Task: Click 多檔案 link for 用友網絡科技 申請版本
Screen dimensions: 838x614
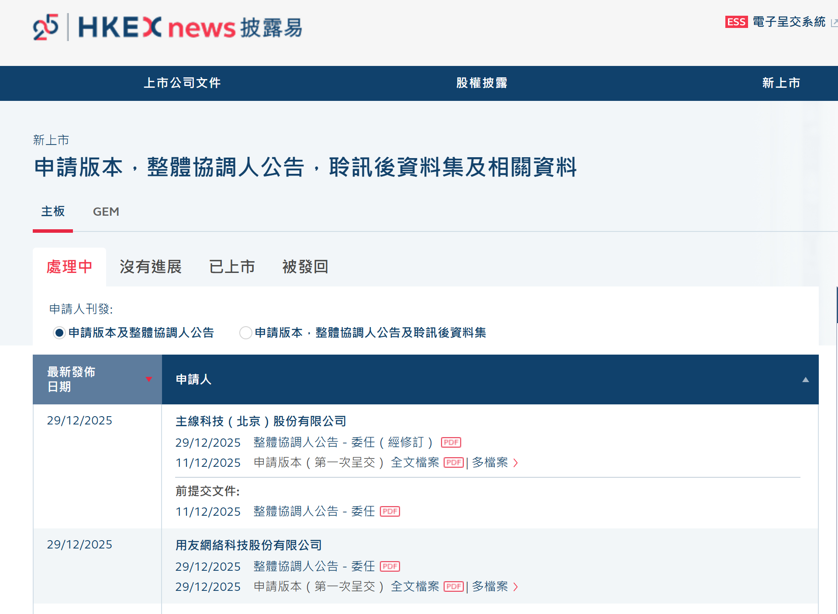Action: (x=490, y=586)
